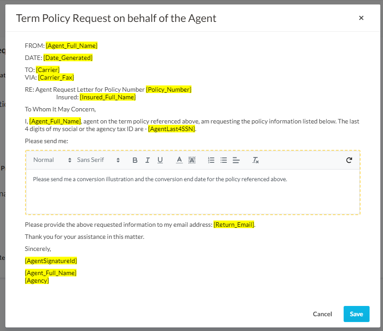The width and height of the screenshot is (383, 331).
Task: Open the Normal paragraph style dropdown
Action: coord(45,160)
